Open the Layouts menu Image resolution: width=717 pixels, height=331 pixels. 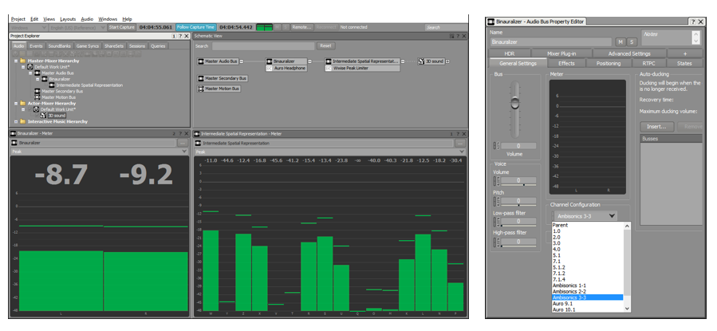[x=68, y=19]
